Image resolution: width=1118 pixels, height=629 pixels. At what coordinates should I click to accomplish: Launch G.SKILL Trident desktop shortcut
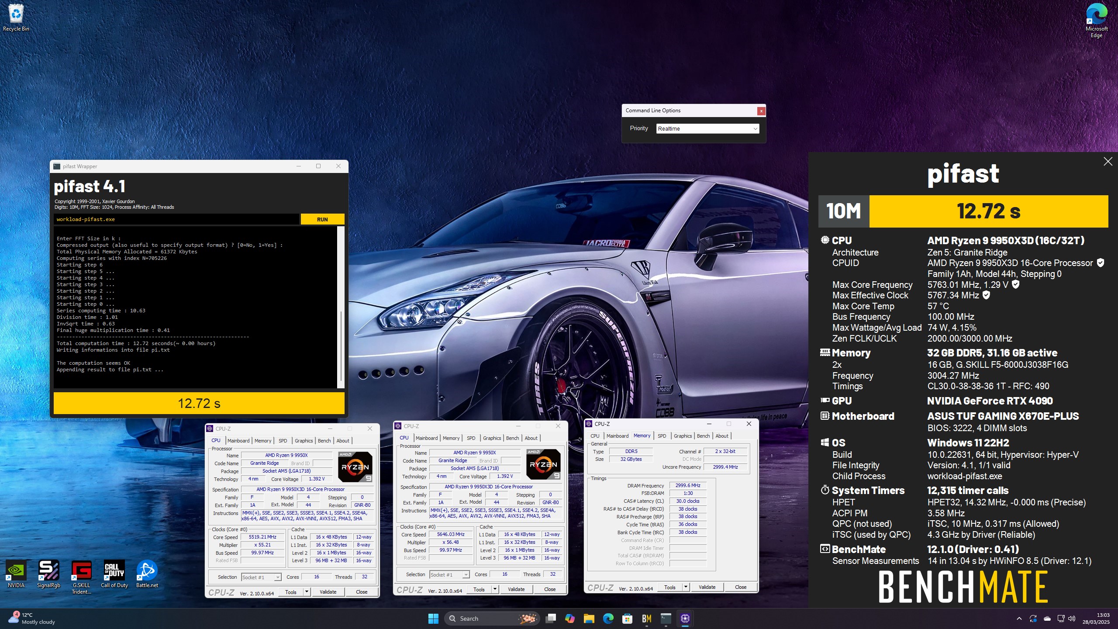(x=81, y=577)
